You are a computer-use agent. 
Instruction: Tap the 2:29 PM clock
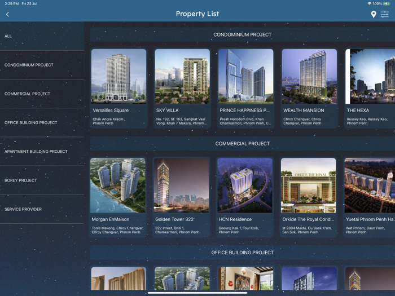[x=12, y=3]
